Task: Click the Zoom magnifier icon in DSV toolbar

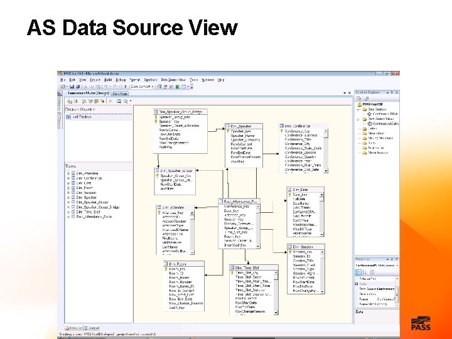Action: point(126,101)
